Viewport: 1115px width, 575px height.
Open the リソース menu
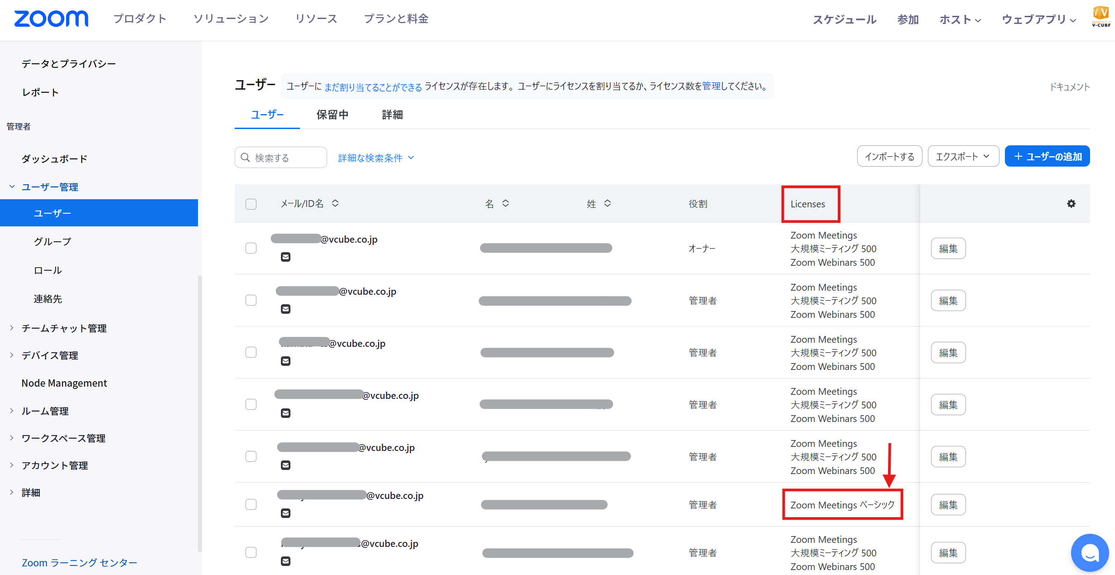(x=316, y=19)
